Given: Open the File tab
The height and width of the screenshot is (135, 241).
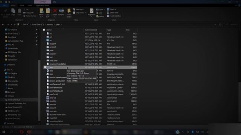Looking at the screenshot, I should [4, 6].
